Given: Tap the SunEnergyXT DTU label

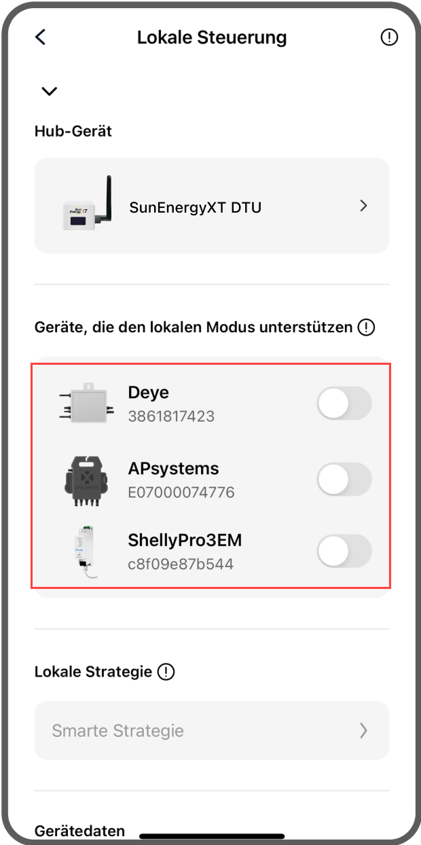Looking at the screenshot, I should pyautogui.click(x=196, y=207).
